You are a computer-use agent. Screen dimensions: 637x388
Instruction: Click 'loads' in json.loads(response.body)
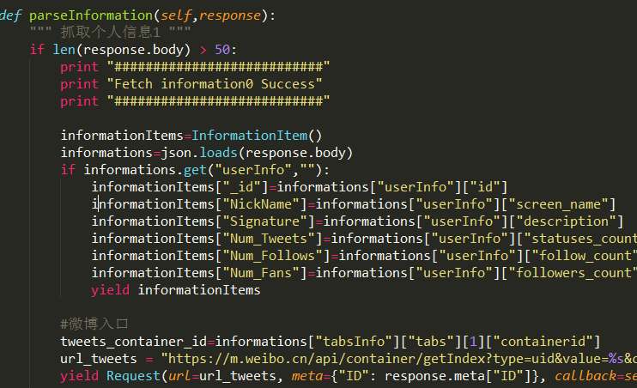tap(218, 153)
